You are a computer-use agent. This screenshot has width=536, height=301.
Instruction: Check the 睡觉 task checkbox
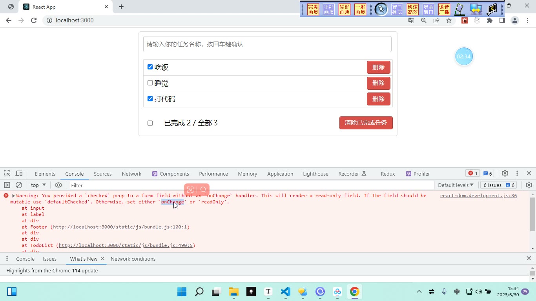point(150,83)
